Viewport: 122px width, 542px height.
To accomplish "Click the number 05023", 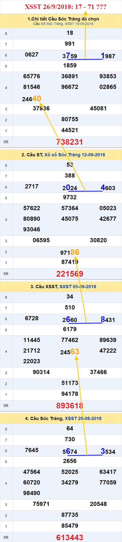I will (x=108, y=208).
